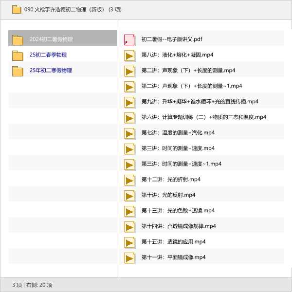
Task: Select file 第七讲：温度的测量+汽化.mp4
Action: (x=178, y=133)
